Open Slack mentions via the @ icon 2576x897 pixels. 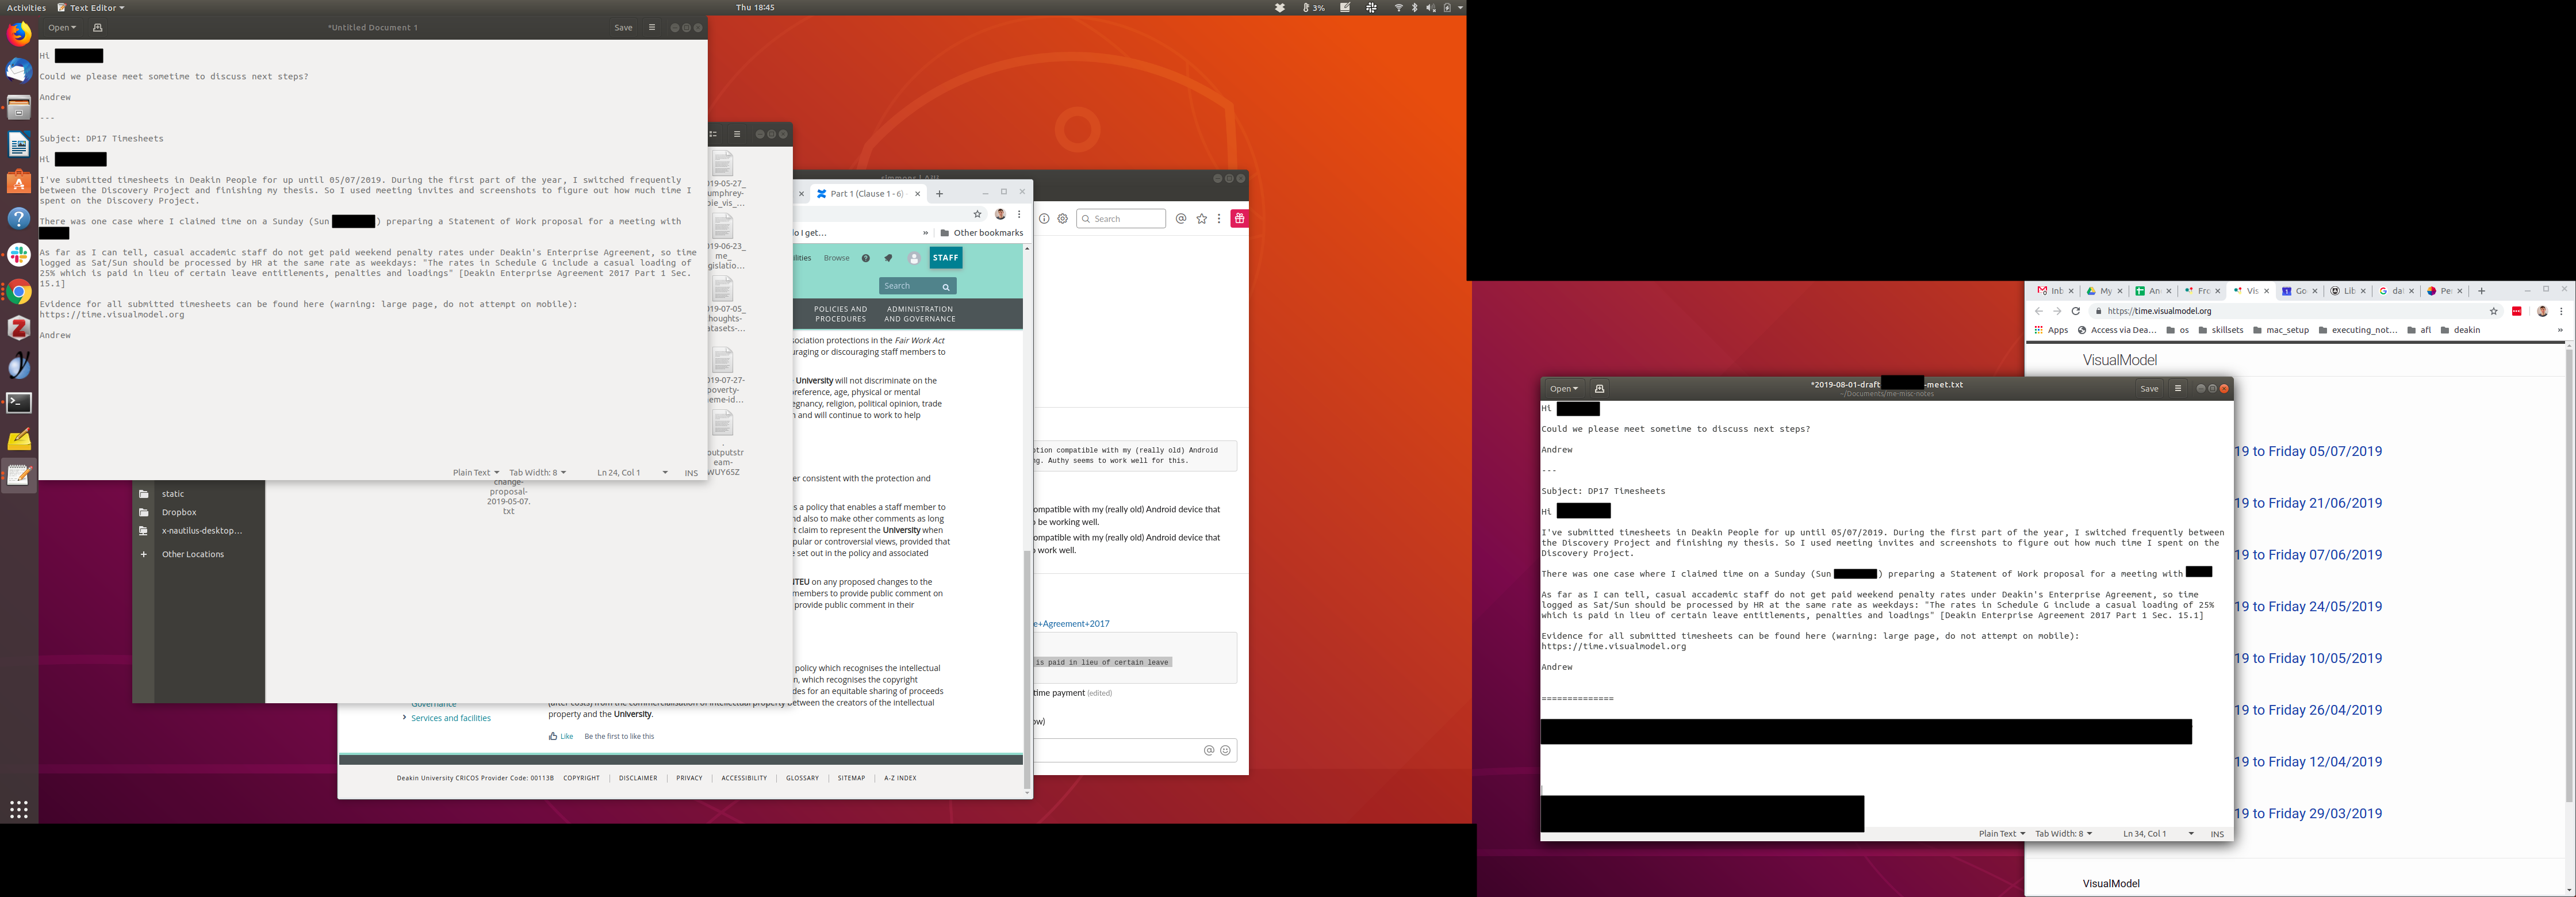point(1181,219)
